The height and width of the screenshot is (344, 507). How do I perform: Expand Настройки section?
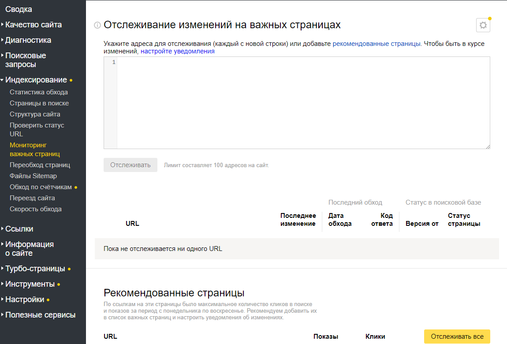click(x=25, y=300)
